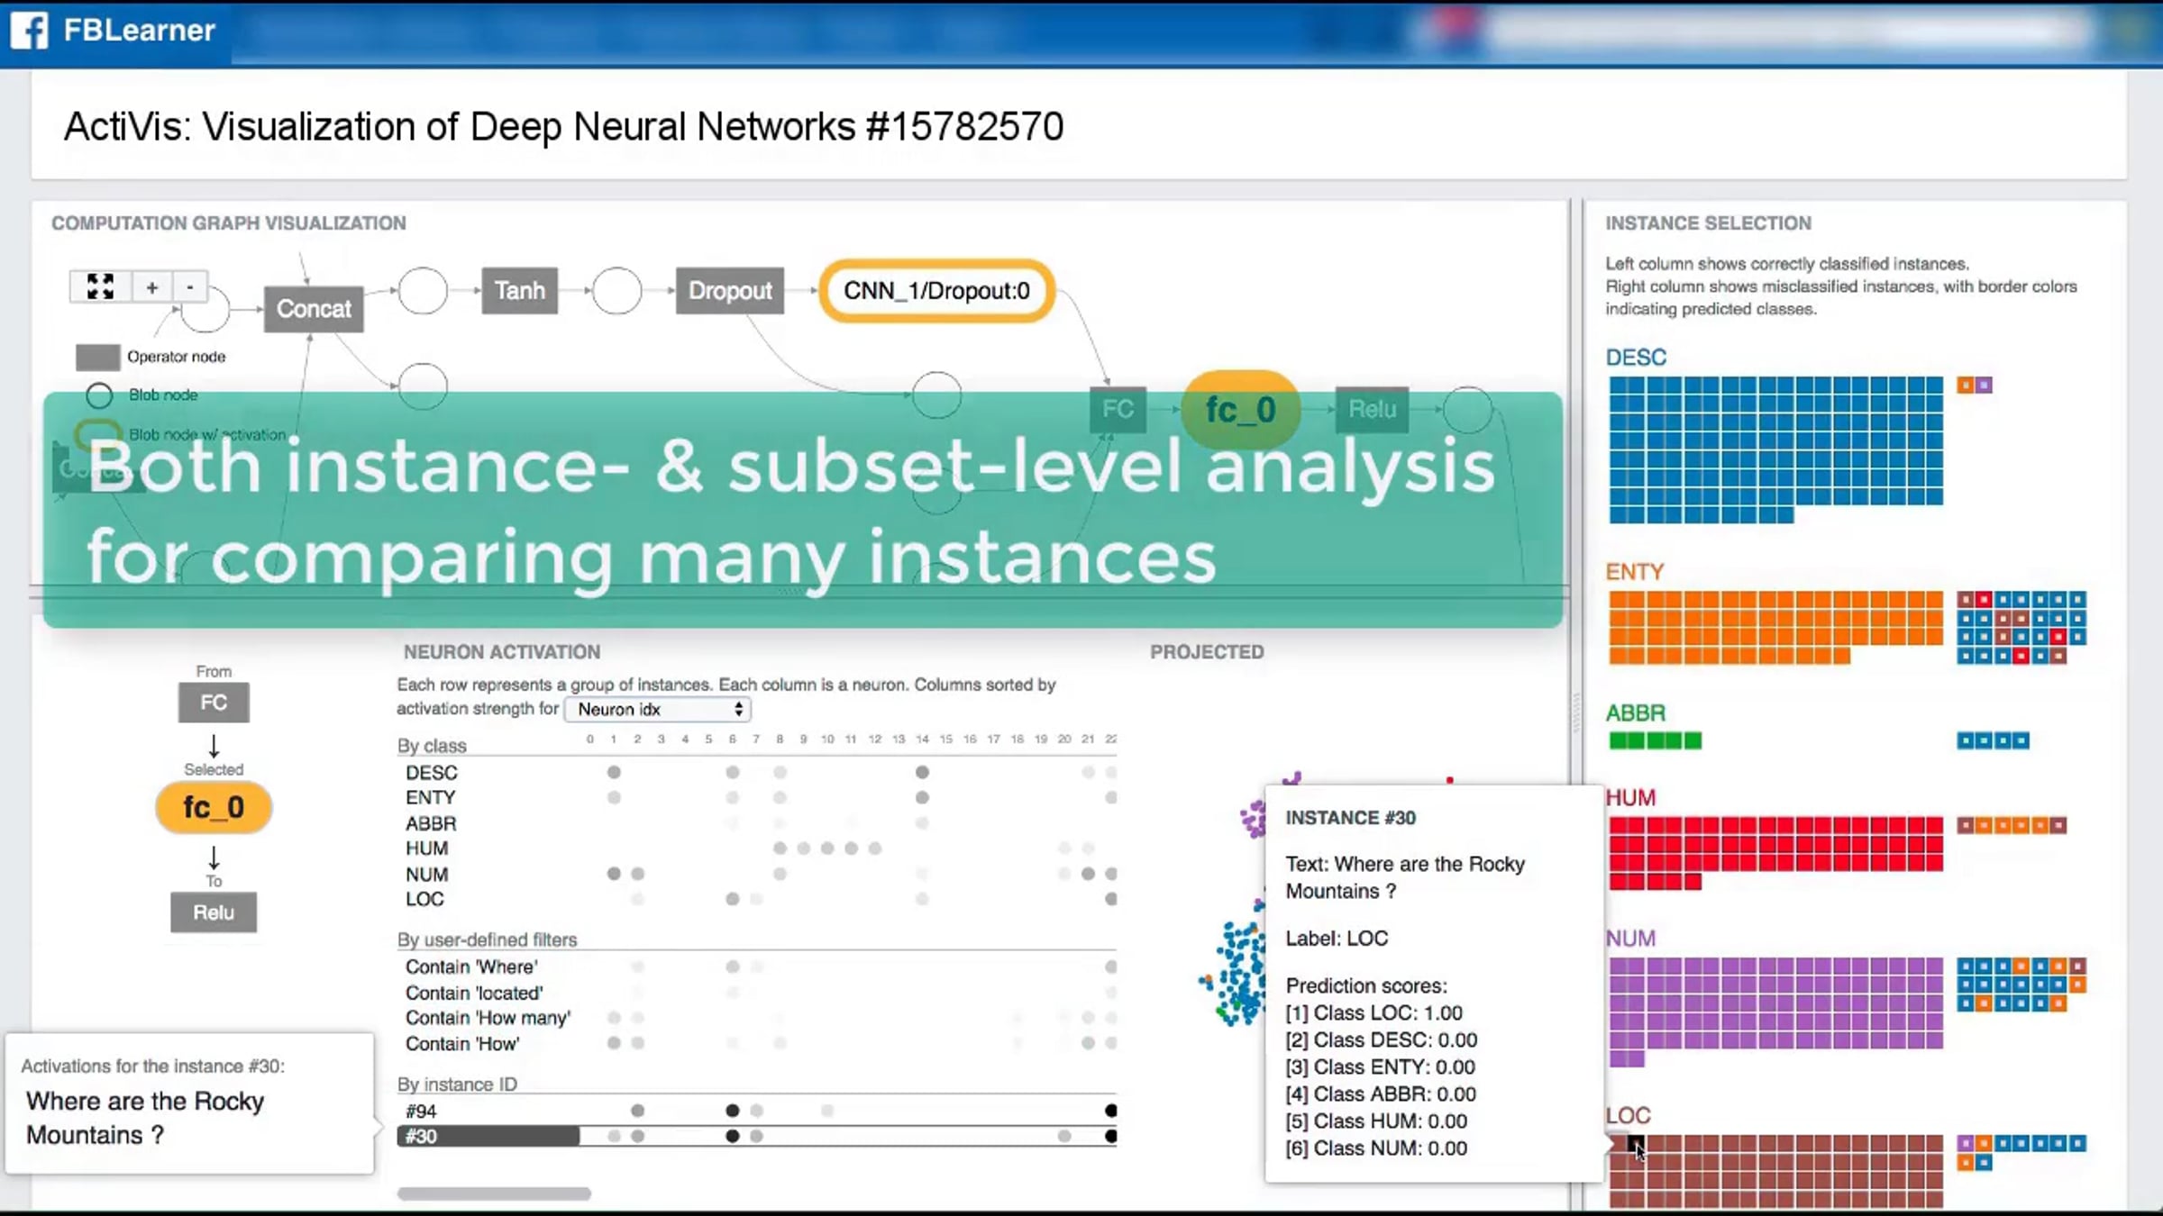Viewport: 2163px width, 1216px height.
Task: Zoom in the graph with plus button
Action: pyautogui.click(x=151, y=286)
